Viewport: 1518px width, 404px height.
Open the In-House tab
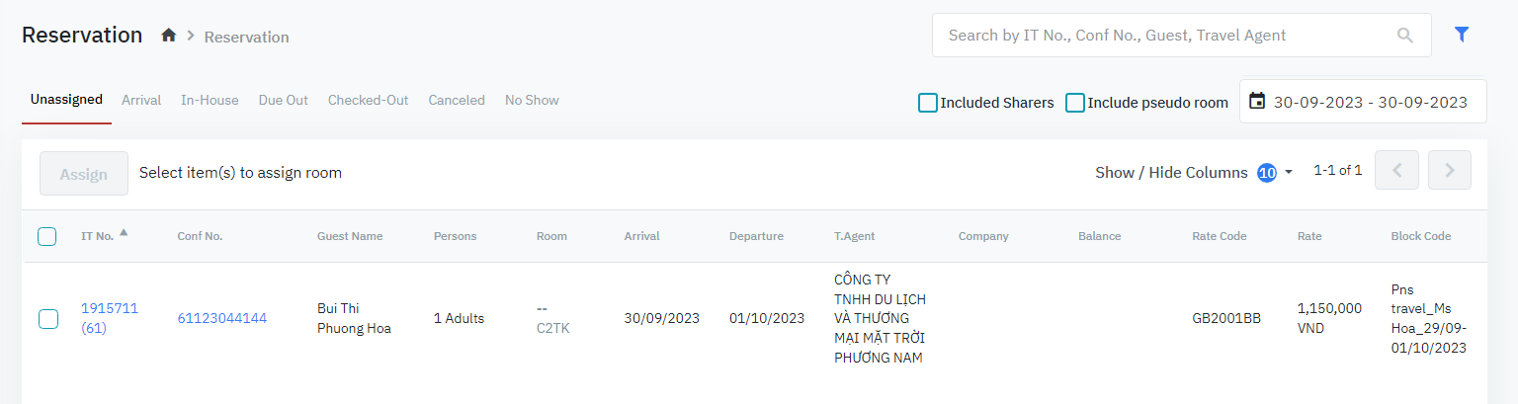click(x=210, y=100)
